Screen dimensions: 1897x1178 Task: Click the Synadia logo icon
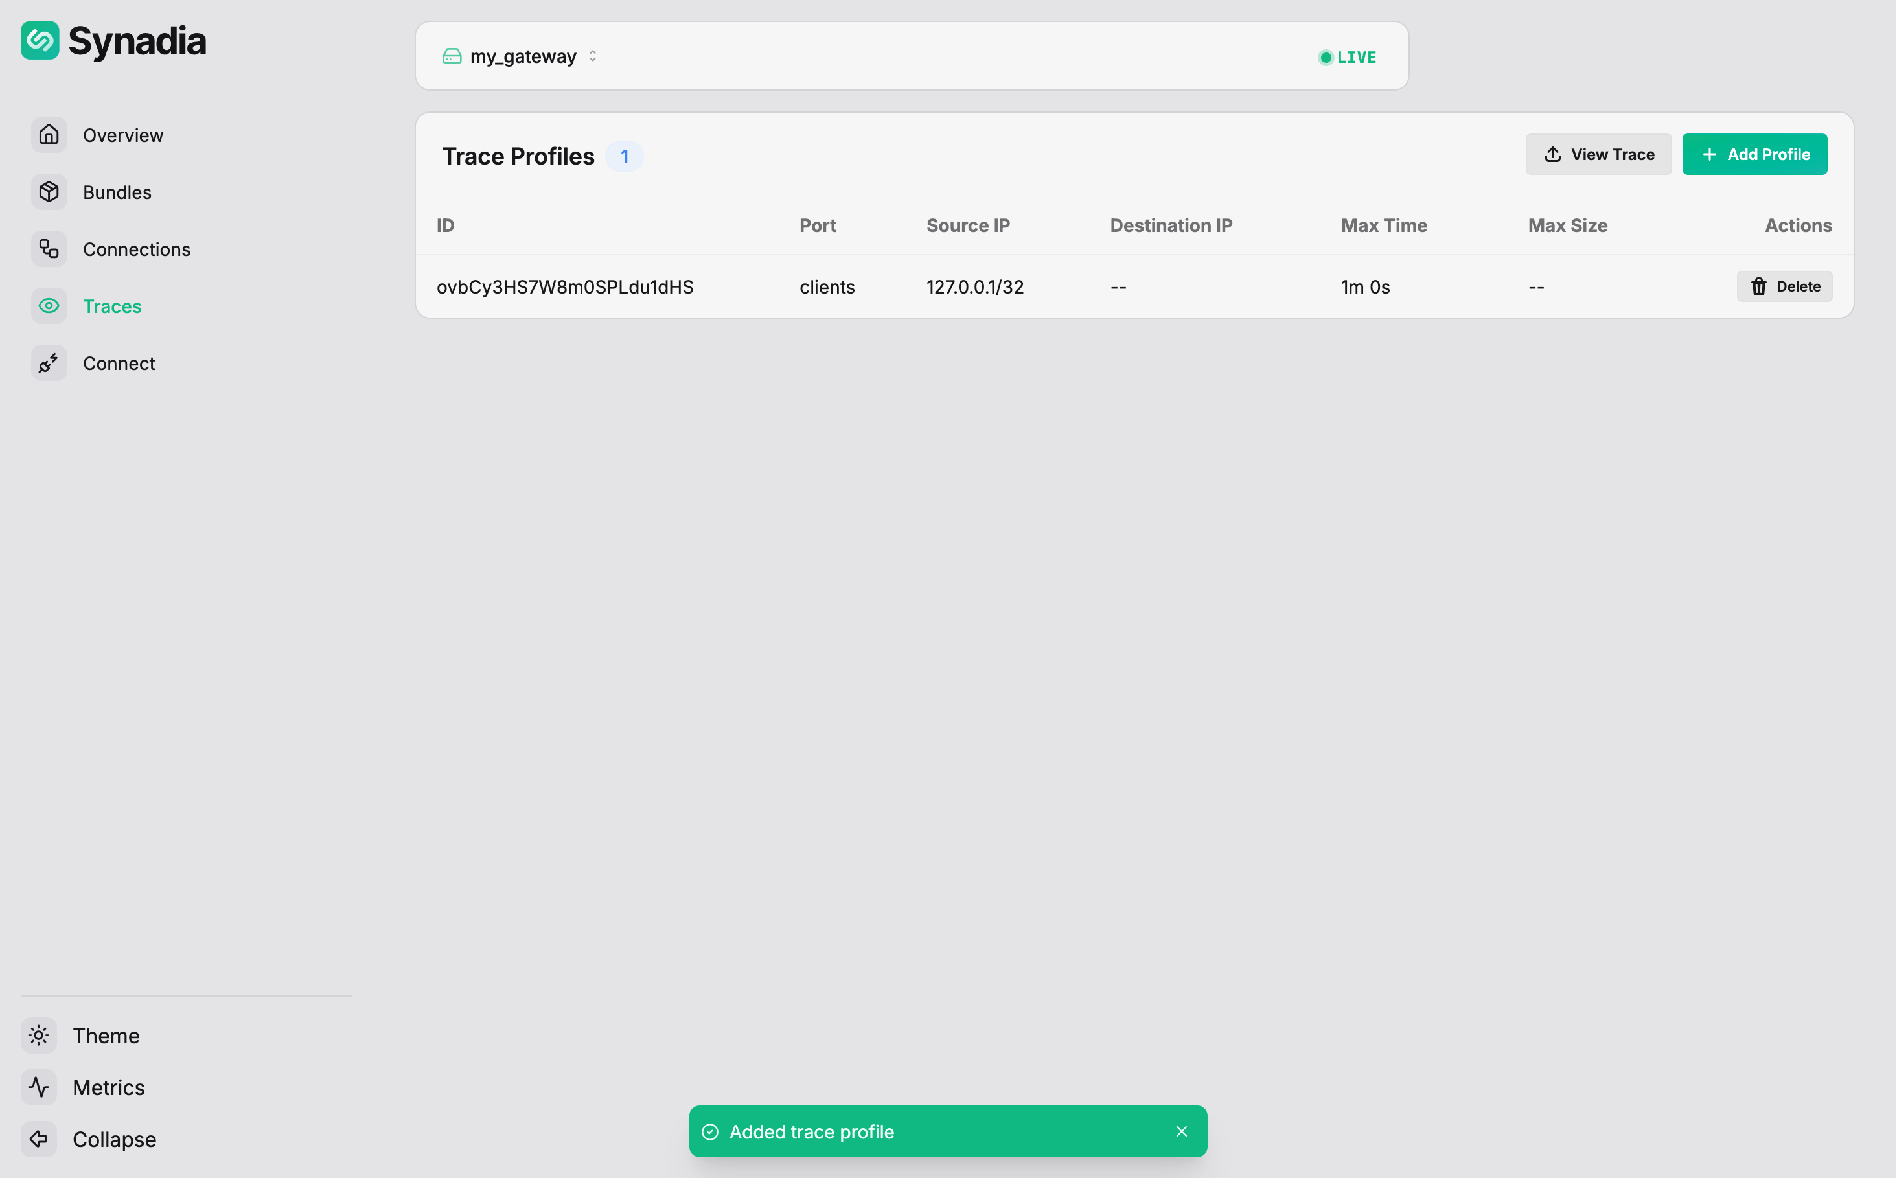tap(40, 41)
